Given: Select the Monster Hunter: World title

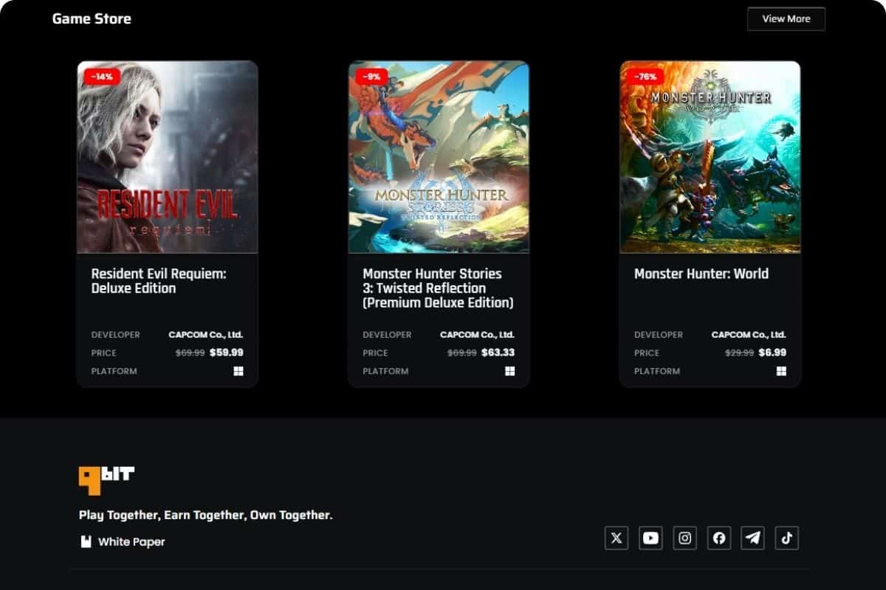Looking at the screenshot, I should click(701, 274).
